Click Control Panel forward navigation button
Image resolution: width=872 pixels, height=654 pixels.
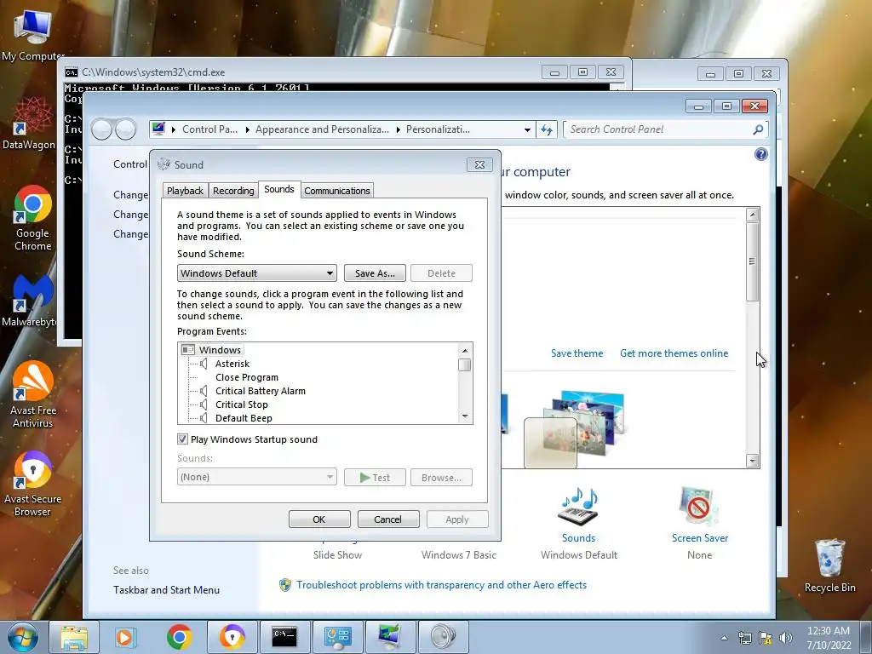click(126, 129)
